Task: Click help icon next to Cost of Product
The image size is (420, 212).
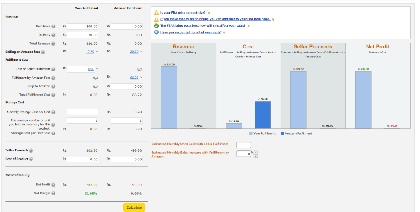Action: (31, 159)
